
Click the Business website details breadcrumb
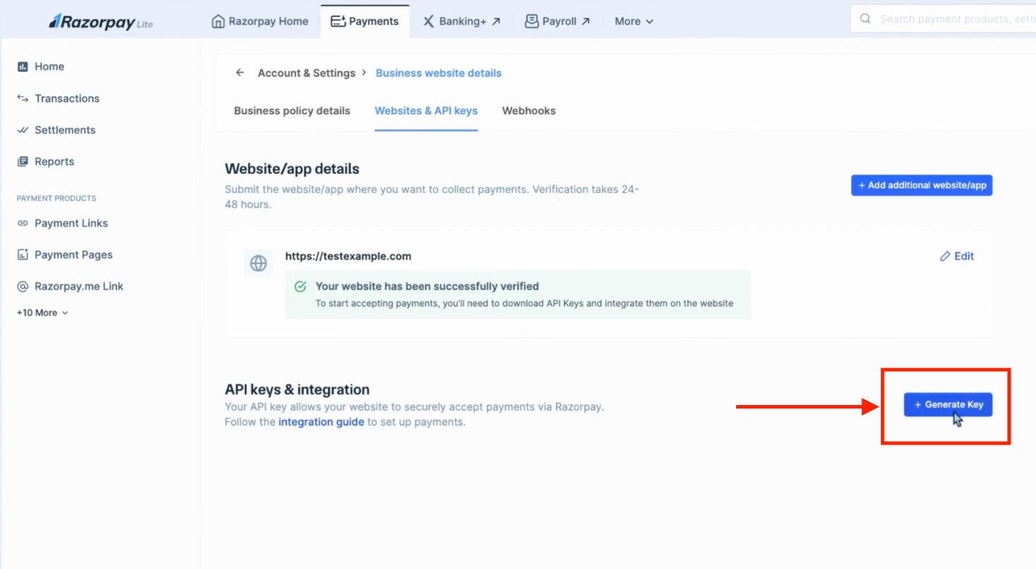pyautogui.click(x=438, y=73)
